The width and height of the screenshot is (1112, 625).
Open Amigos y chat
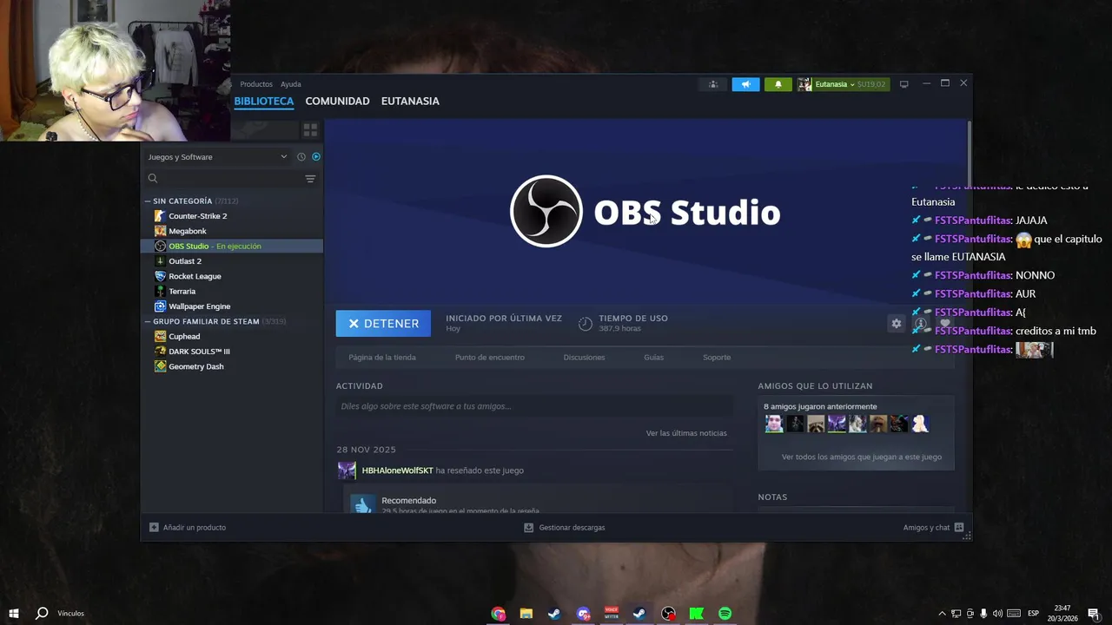(x=933, y=528)
